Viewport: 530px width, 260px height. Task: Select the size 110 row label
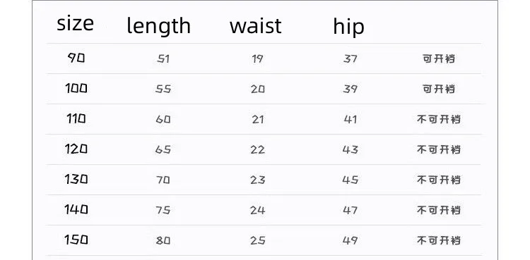point(76,118)
